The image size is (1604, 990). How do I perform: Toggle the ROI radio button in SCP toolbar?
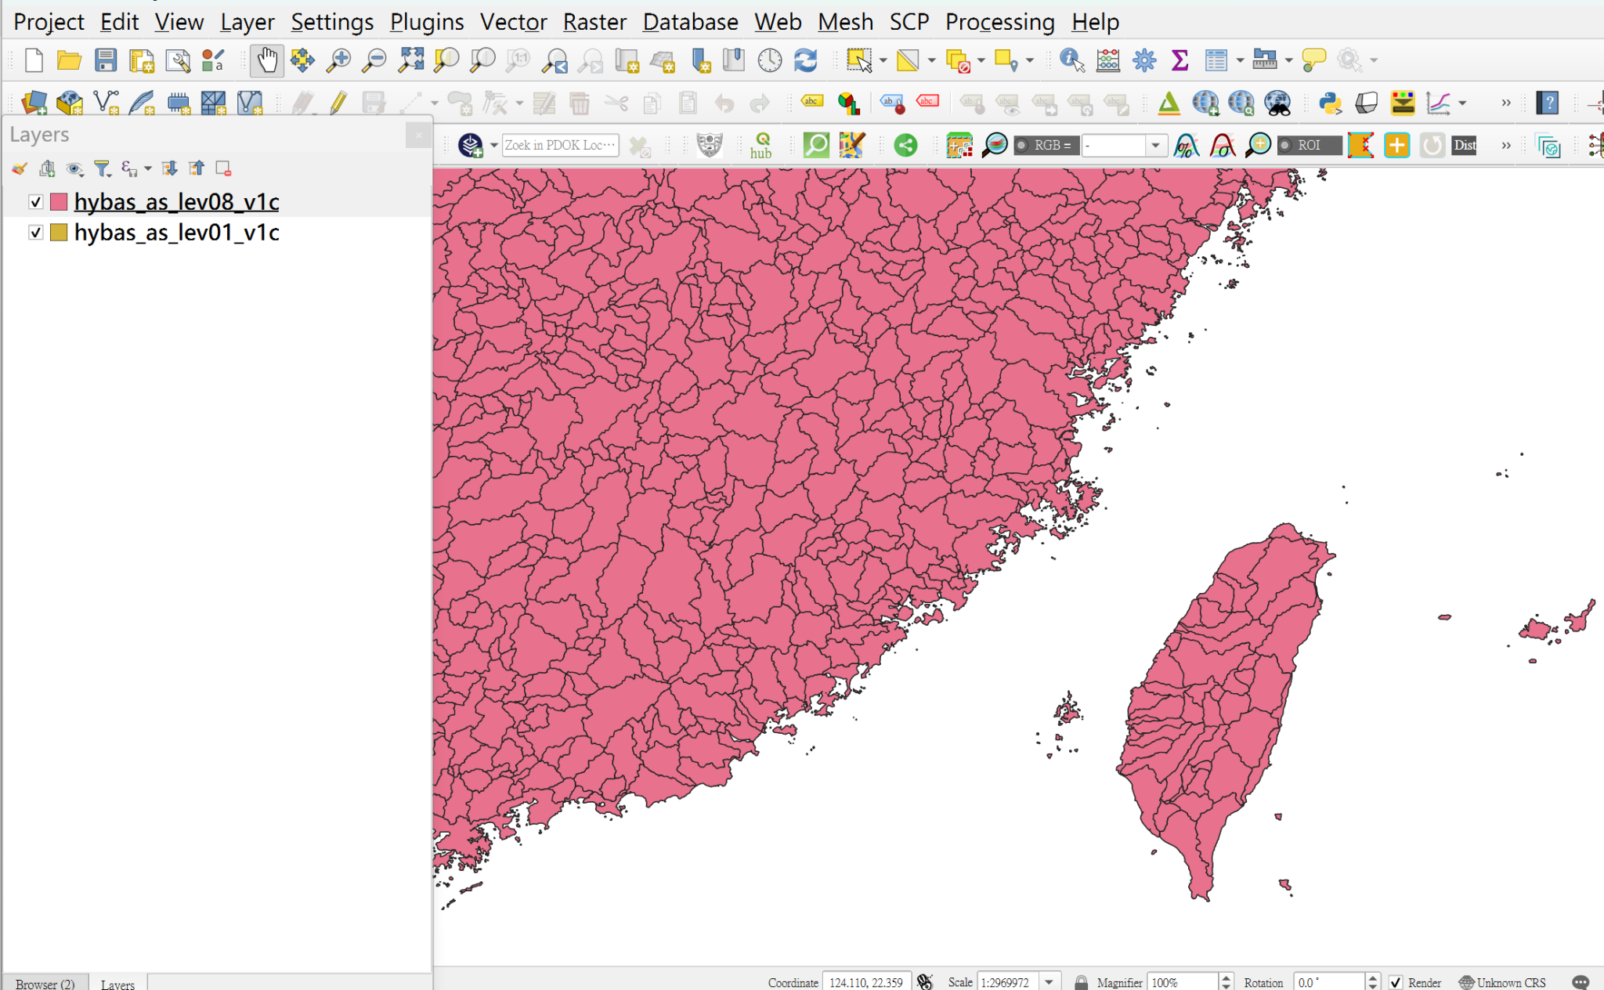coord(1284,146)
